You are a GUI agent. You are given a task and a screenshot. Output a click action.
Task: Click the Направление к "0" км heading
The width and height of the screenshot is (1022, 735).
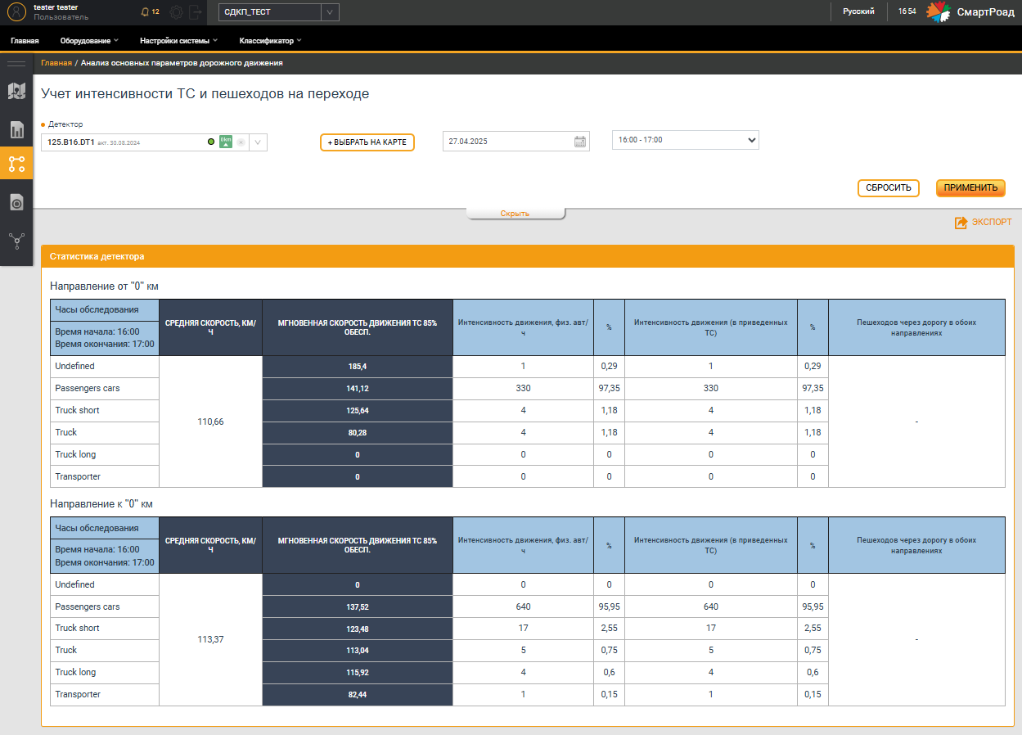click(101, 503)
